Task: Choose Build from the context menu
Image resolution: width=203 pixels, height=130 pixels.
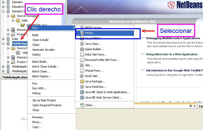Action: coord(51,35)
